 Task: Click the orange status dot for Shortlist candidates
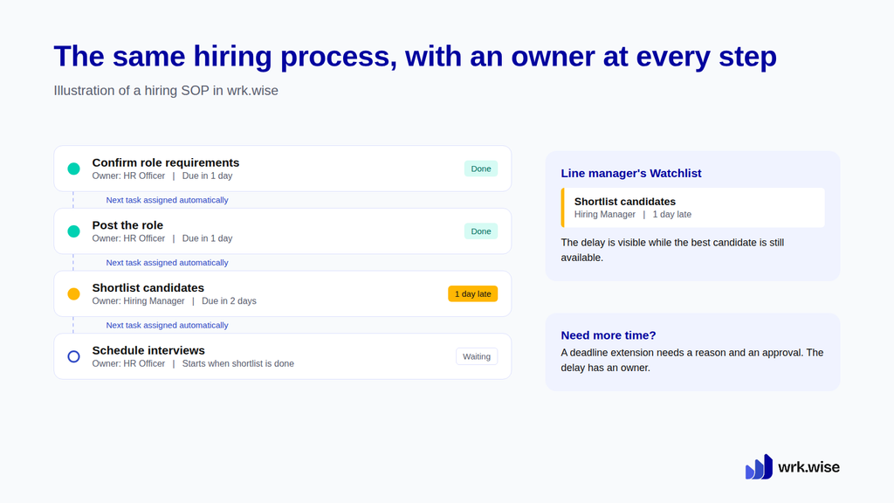point(73,294)
